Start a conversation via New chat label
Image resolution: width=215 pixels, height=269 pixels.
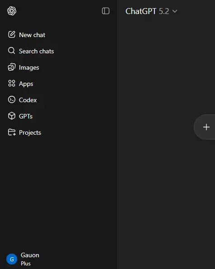pyautogui.click(x=32, y=35)
